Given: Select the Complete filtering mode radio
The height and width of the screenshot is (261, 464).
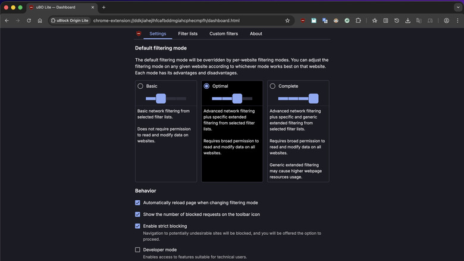Looking at the screenshot, I should (272, 86).
